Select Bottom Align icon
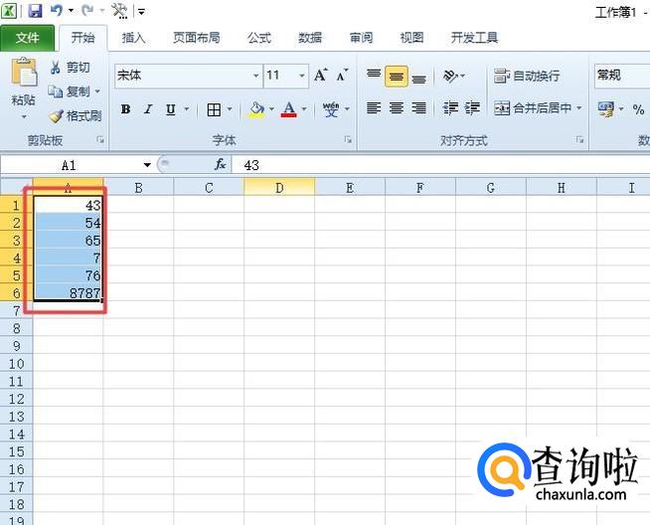This screenshot has width=650, height=525. point(418,78)
